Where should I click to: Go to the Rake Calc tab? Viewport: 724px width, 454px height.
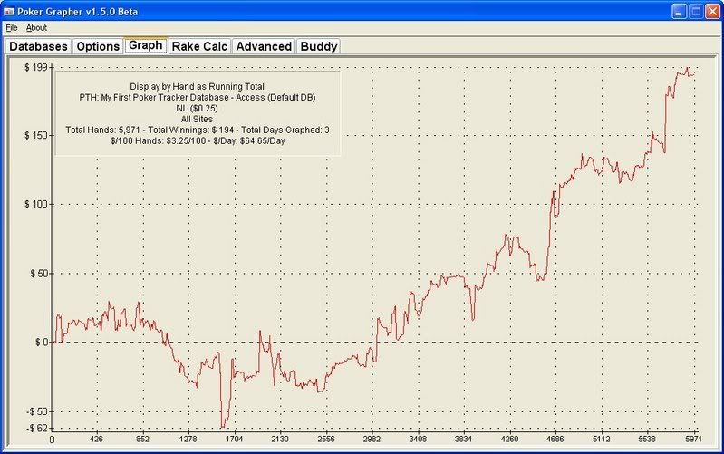pyautogui.click(x=199, y=46)
